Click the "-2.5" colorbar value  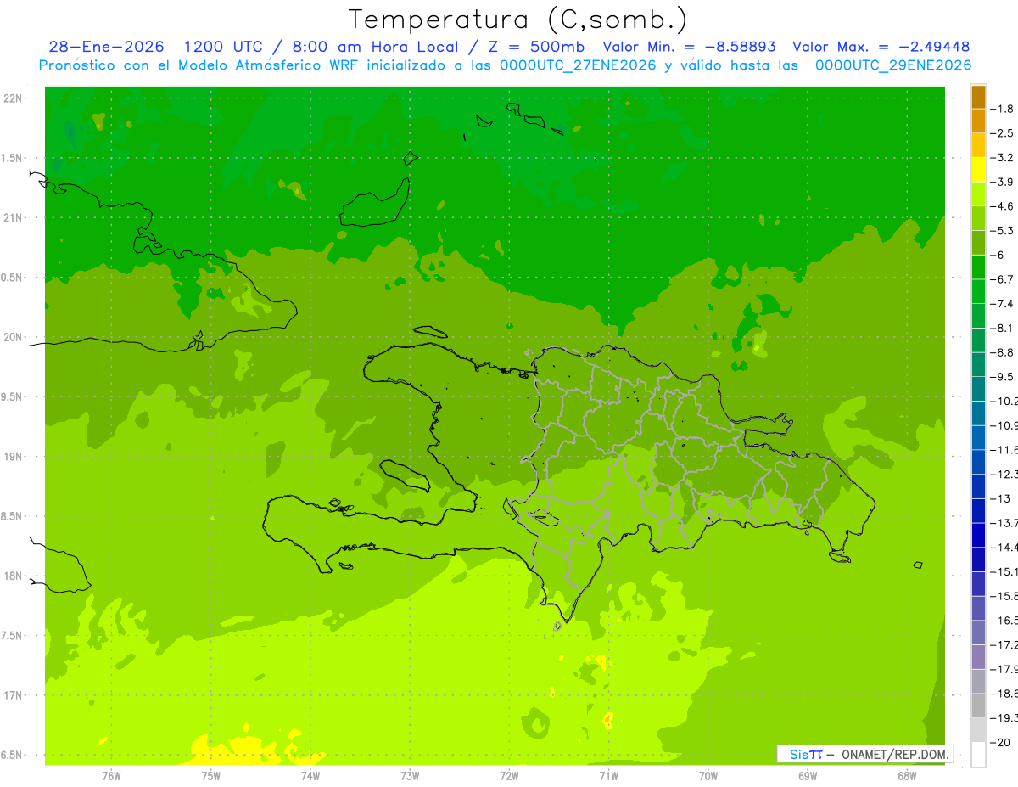[1003, 133]
